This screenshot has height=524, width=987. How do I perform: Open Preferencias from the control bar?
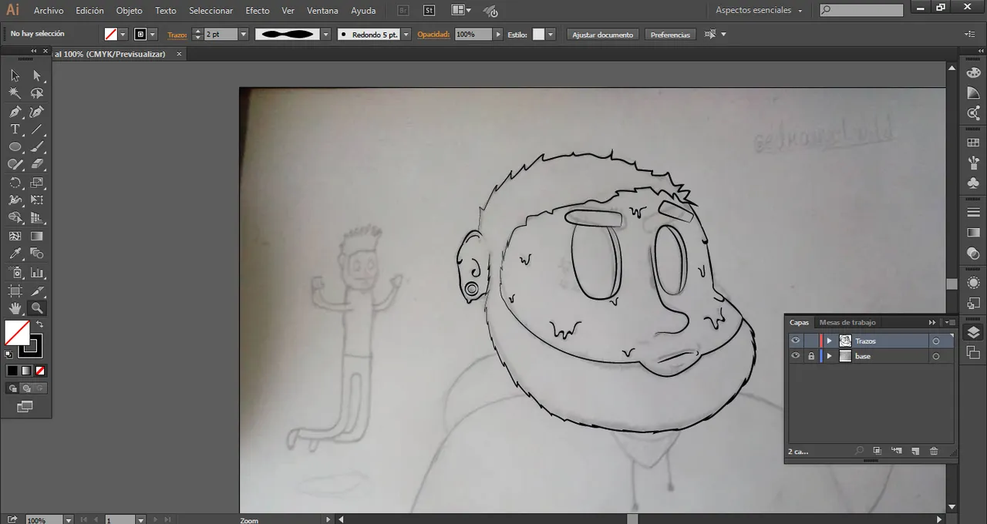coord(670,34)
